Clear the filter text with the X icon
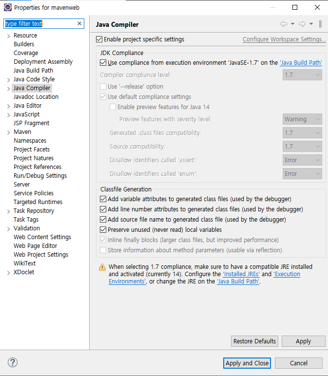This screenshot has height=376, width=328. coord(79,23)
